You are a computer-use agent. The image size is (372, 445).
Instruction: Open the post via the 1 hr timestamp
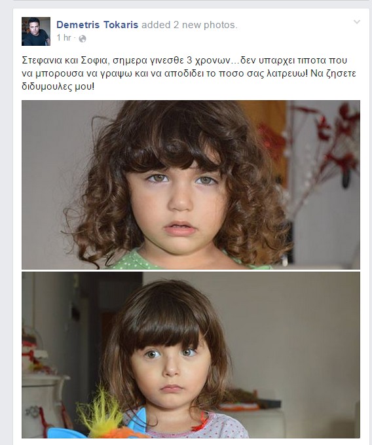(64, 38)
